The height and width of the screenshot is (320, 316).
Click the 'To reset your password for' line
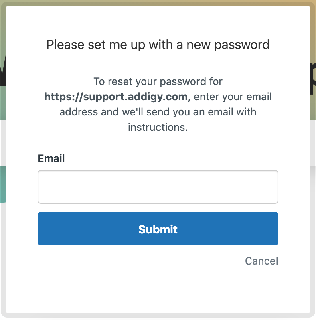pos(158,81)
